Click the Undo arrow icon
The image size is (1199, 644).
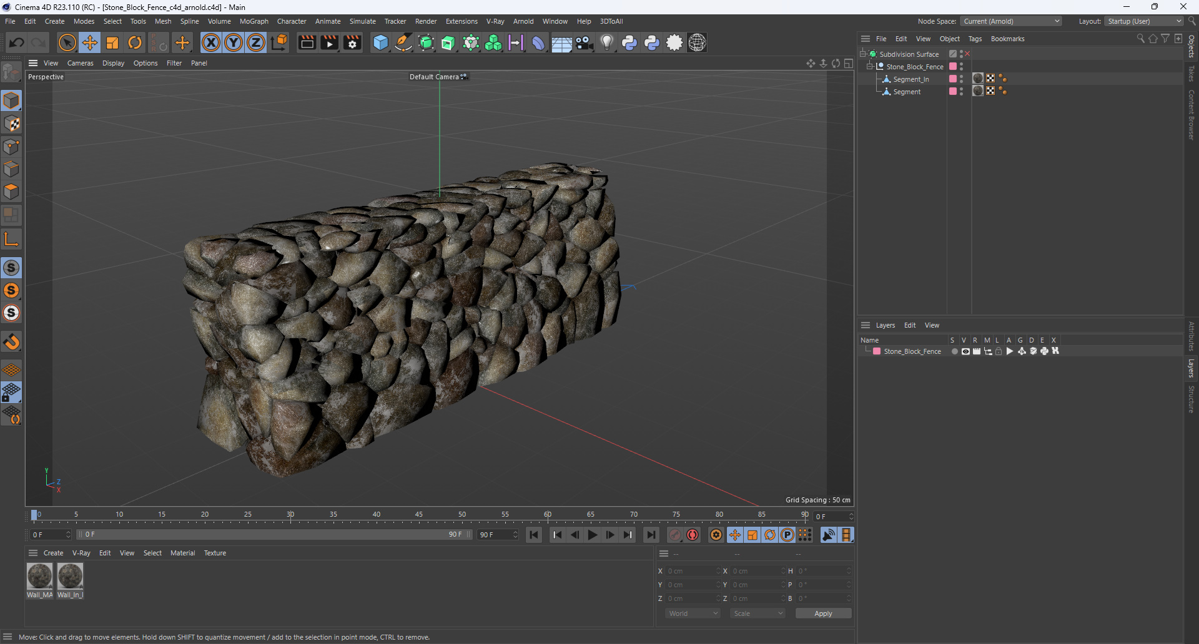coord(17,42)
